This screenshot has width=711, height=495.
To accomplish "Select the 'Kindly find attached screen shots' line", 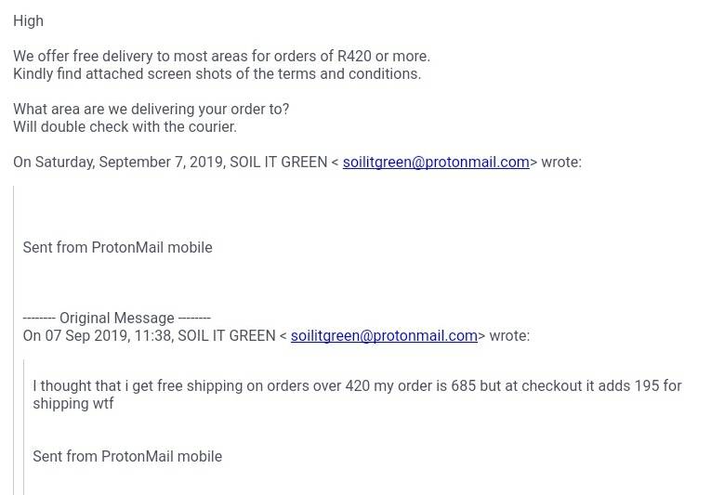I will pos(217,73).
